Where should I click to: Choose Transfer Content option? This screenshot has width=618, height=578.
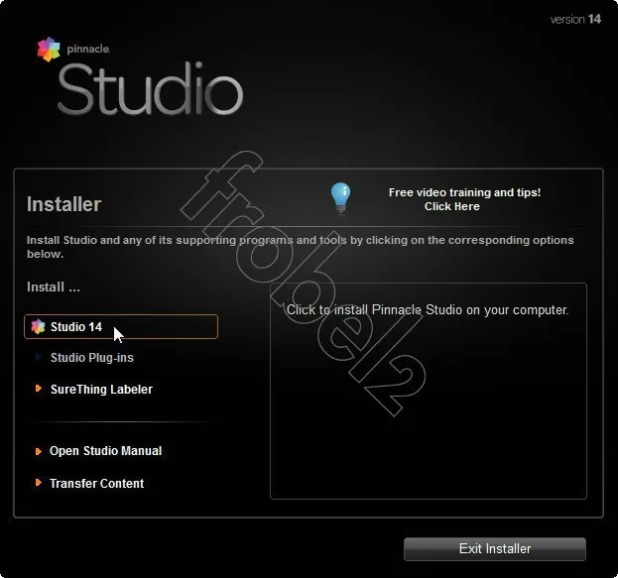click(x=96, y=484)
